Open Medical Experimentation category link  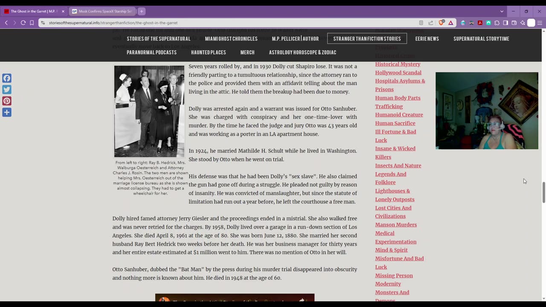click(x=395, y=237)
